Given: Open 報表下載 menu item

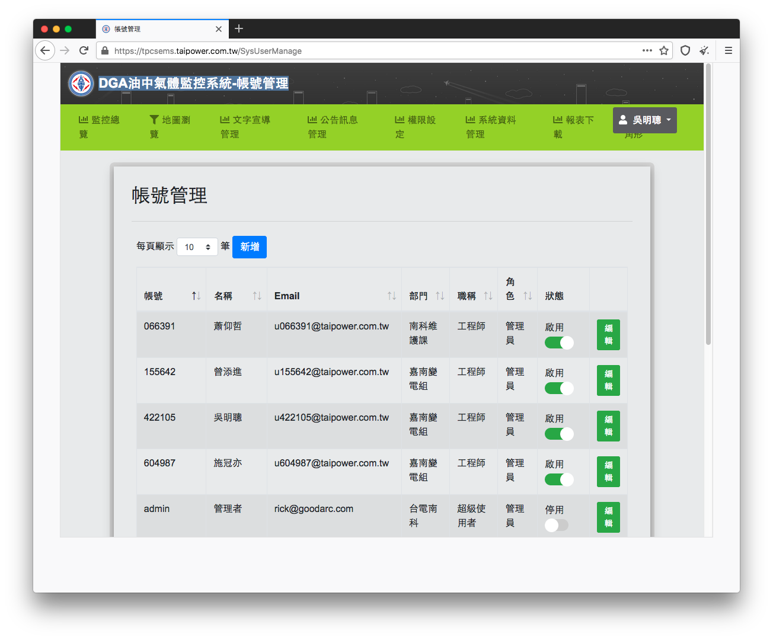Looking at the screenshot, I should [x=573, y=127].
